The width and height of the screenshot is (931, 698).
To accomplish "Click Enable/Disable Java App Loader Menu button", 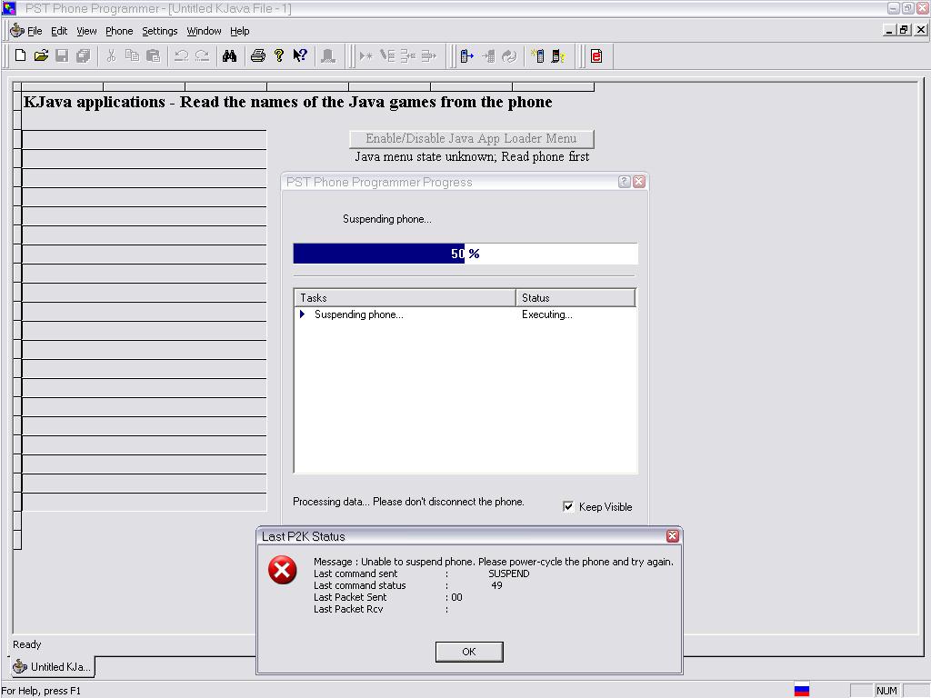I will coord(472,139).
